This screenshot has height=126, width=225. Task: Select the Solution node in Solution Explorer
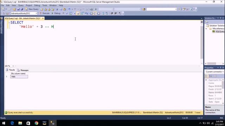[215, 26]
